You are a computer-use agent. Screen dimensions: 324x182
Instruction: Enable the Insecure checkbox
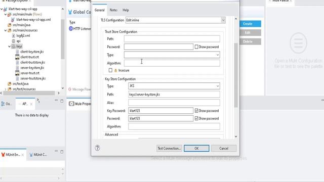(x=110, y=70)
